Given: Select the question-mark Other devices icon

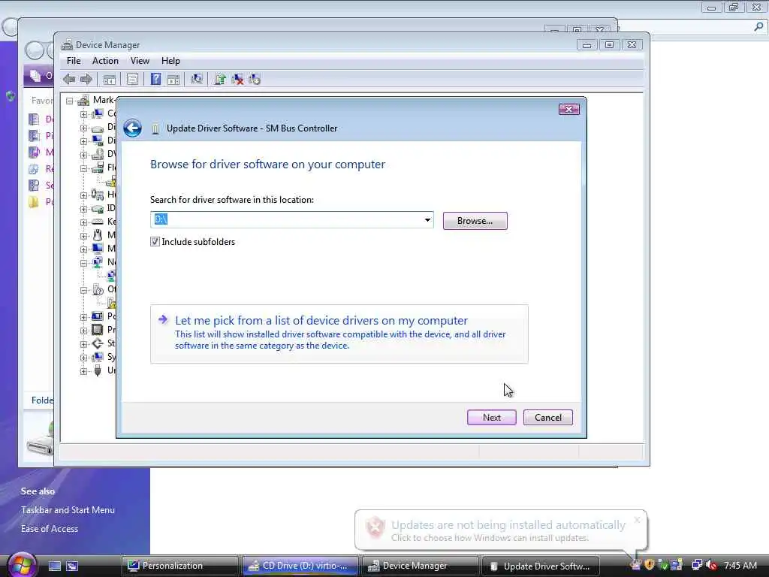Looking at the screenshot, I should (98, 289).
